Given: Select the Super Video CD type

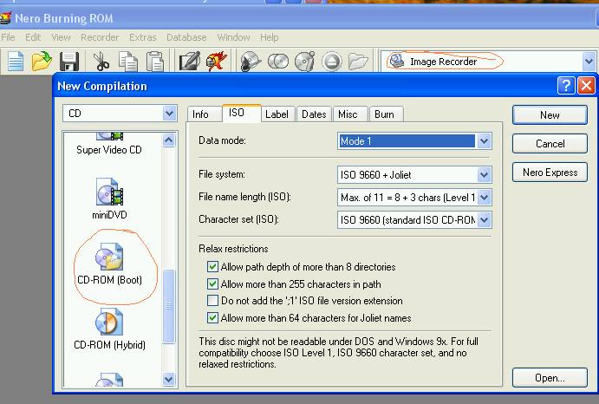Looking at the screenshot, I should pos(109,144).
